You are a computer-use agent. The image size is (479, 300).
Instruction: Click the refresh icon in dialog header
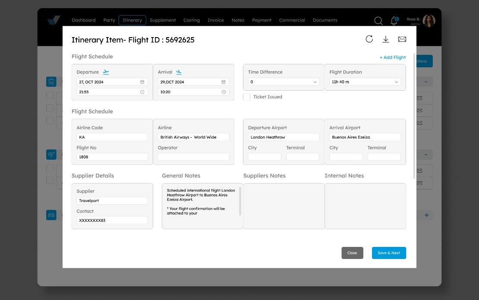tap(369, 39)
